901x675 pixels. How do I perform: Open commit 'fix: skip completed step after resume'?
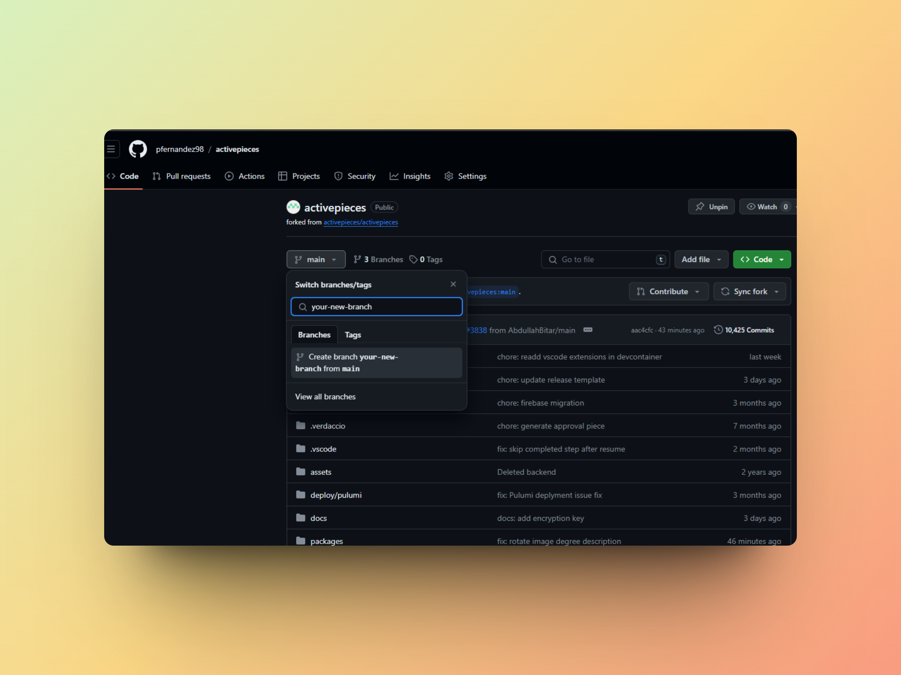(561, 449)
